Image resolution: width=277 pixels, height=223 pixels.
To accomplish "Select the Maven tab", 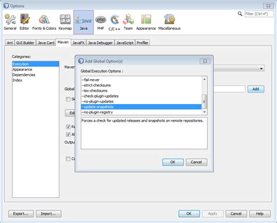I will coord(63,42).
